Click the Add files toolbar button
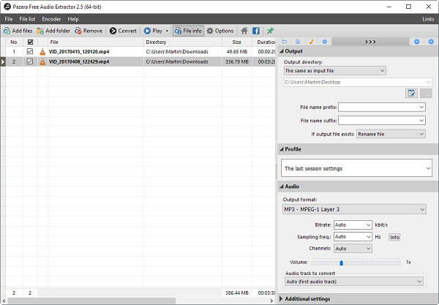This screenshot has height=305, width=439. tap(17, 31)
